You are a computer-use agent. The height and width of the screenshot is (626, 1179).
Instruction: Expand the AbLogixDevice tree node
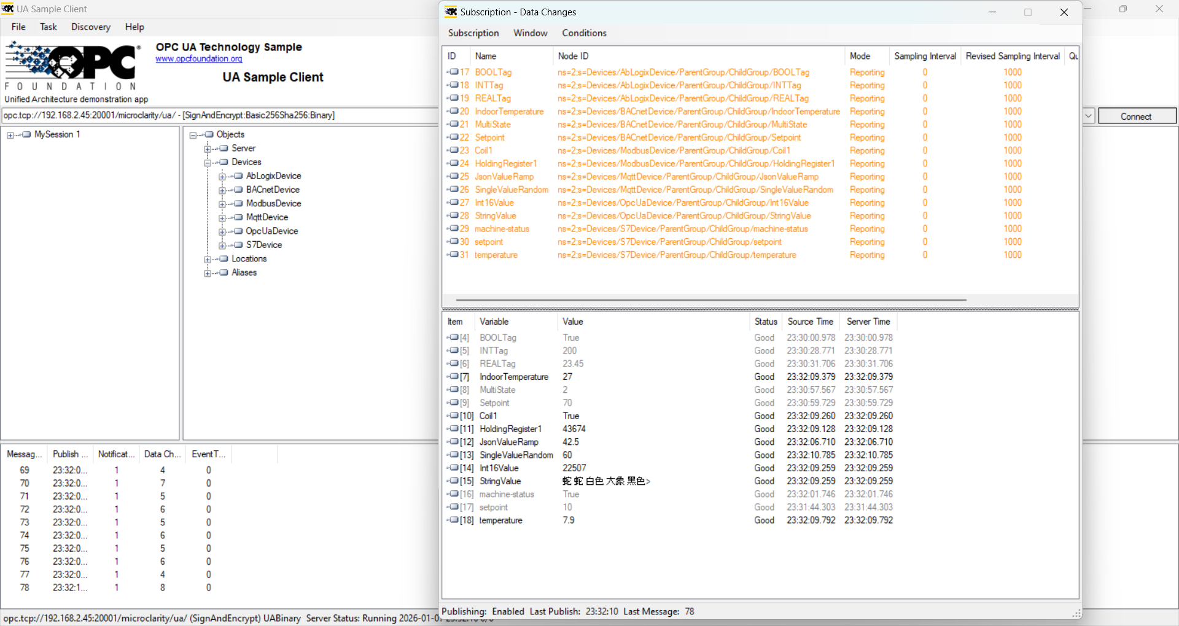[222, 177]
